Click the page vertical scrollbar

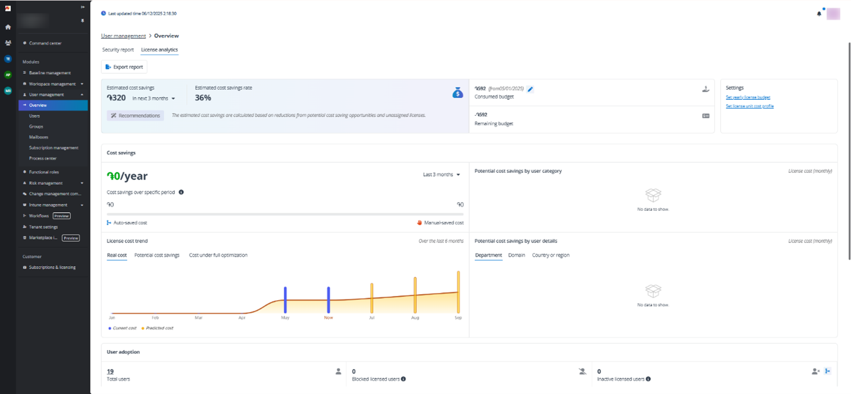tap(849, 150)
